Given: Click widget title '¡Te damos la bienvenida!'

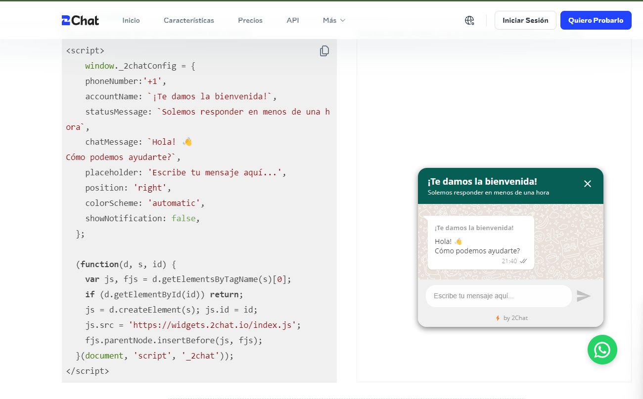Looking at the screenshot, I should (482, 181).
